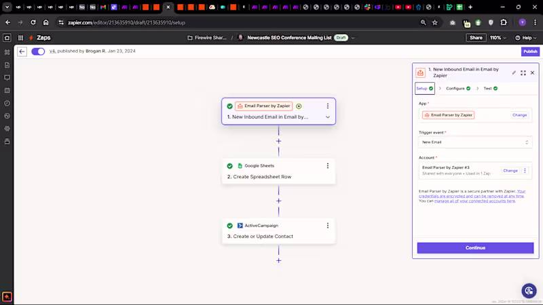
Task: Bookmark page with the star icon
Action: point(435,22)
